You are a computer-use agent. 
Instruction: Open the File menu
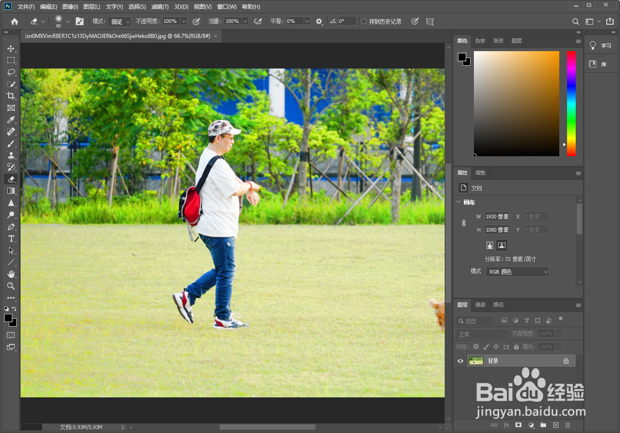(x=26, y=7)
